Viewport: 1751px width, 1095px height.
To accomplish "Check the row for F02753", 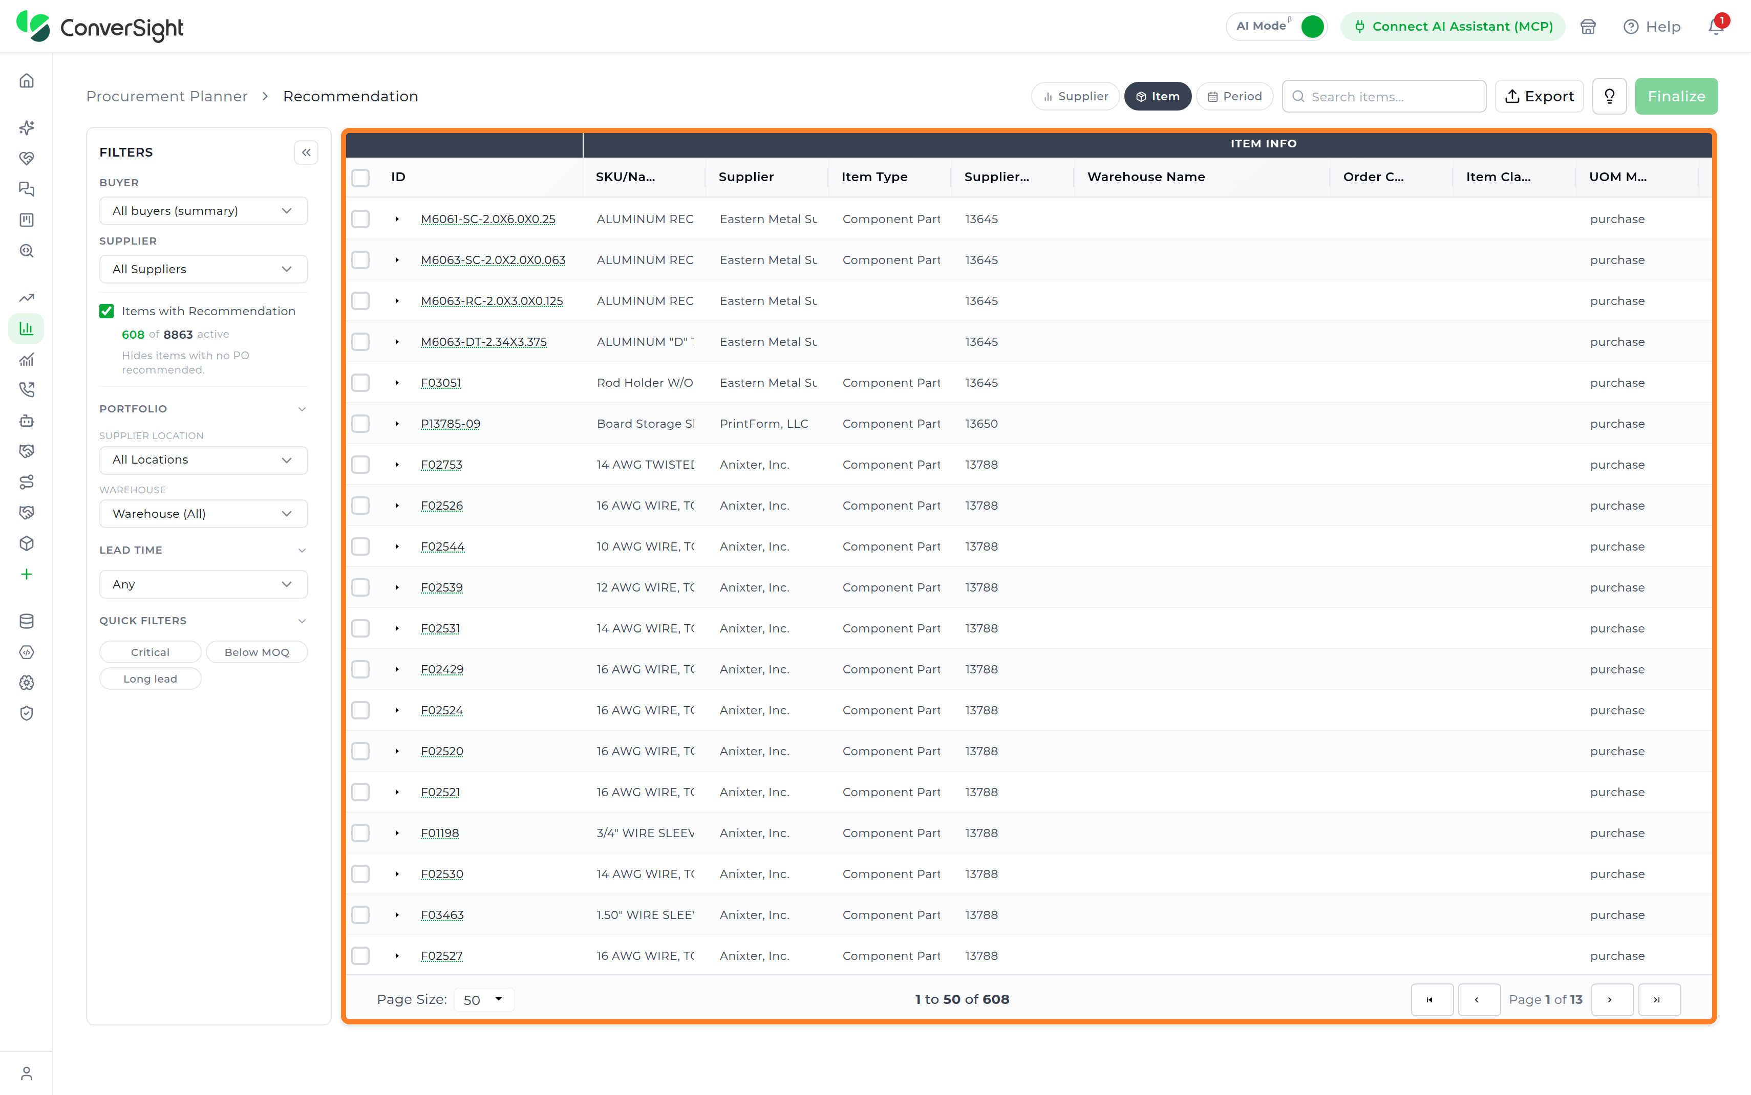I will click(360, 464).
